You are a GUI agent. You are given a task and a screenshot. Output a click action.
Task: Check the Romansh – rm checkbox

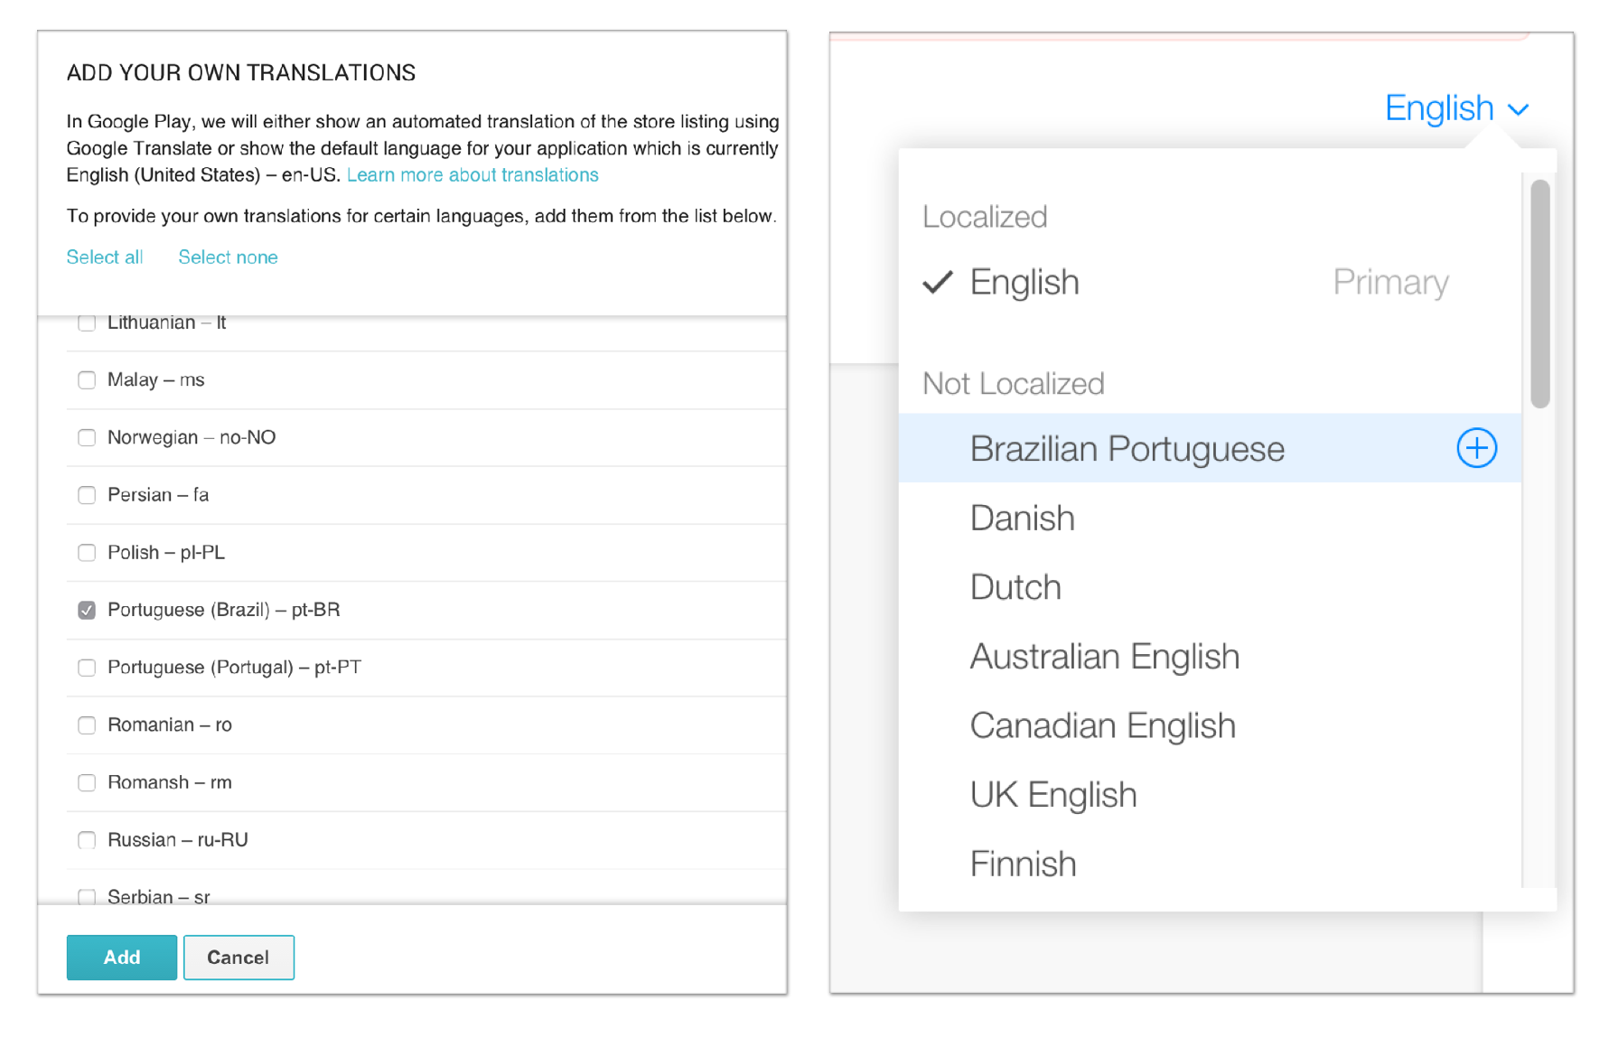[87, 782]
